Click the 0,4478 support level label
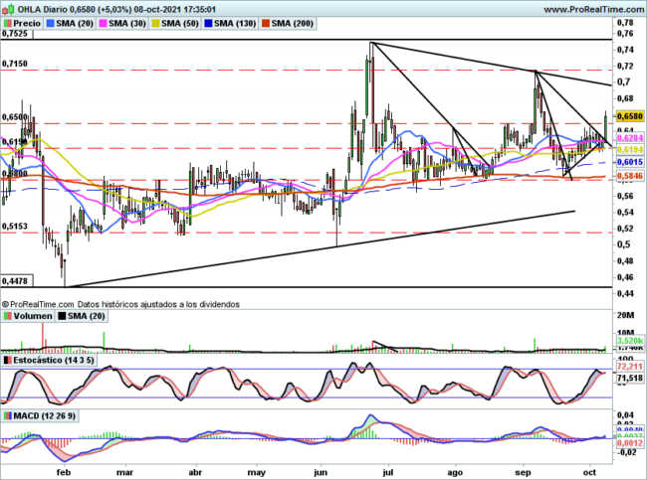 pos(15,281)
